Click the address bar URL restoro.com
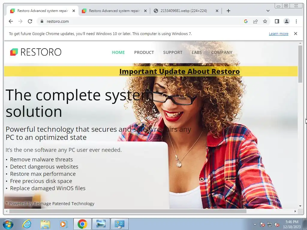 coord(58,21)
